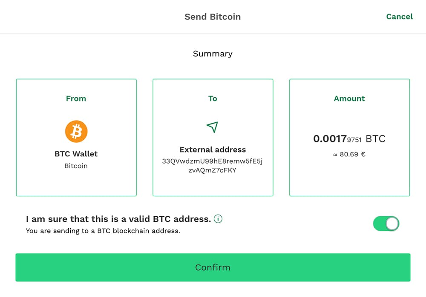
Task: Click the 'I am sure' confirmation statement
Action: pos(118,219)
